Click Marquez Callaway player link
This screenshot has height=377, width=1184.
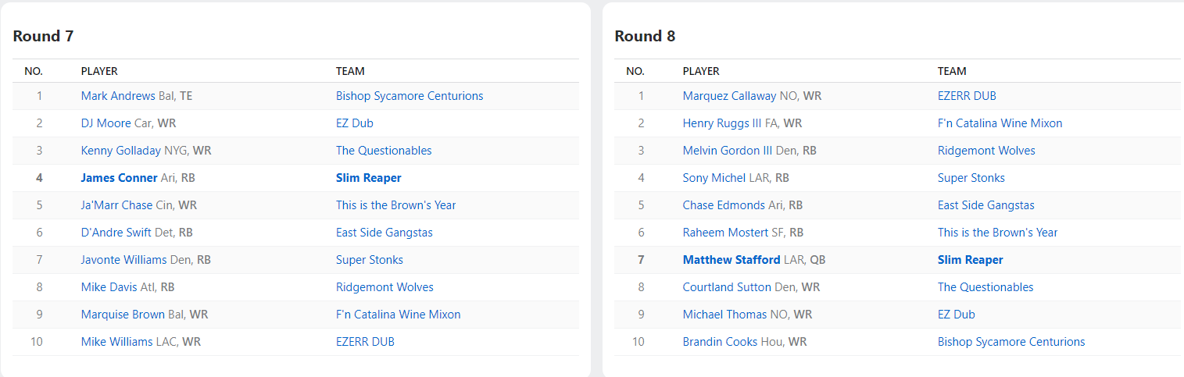729,96
